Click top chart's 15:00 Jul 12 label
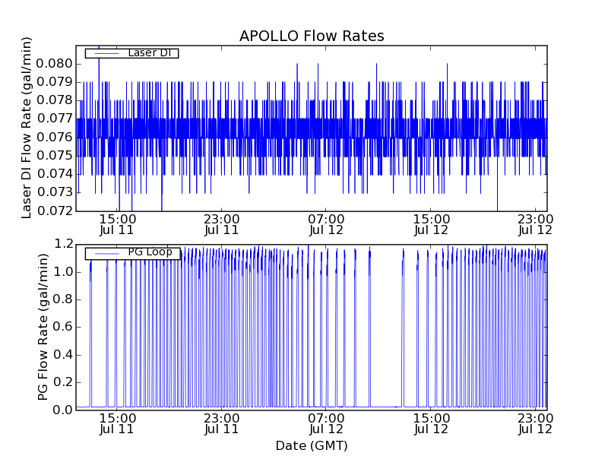608x456 pixels. (x=431, y=224)
